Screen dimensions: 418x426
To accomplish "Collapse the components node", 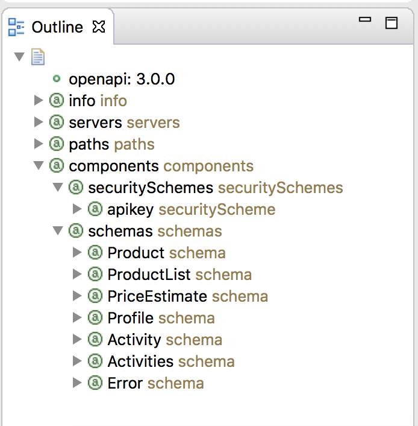I will pos(39,166).
